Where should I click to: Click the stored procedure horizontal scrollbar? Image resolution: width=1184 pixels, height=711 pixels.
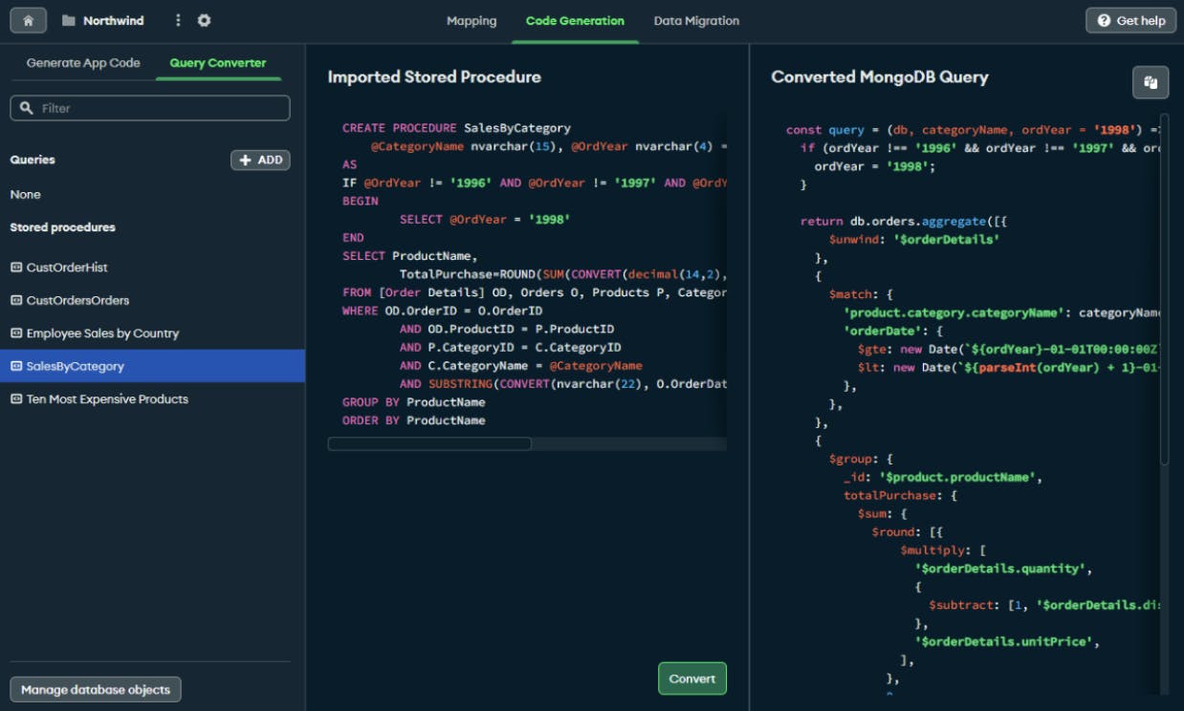(x=429, y=443)
